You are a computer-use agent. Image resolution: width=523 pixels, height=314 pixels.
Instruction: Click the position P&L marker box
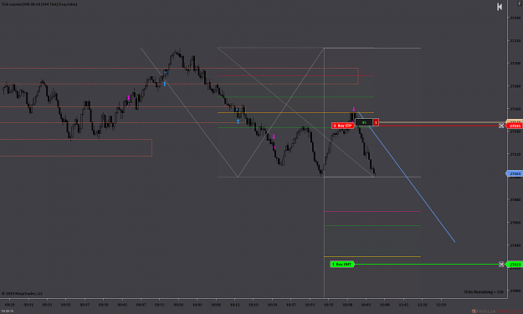pyautogui.click(x=364, y=122)
